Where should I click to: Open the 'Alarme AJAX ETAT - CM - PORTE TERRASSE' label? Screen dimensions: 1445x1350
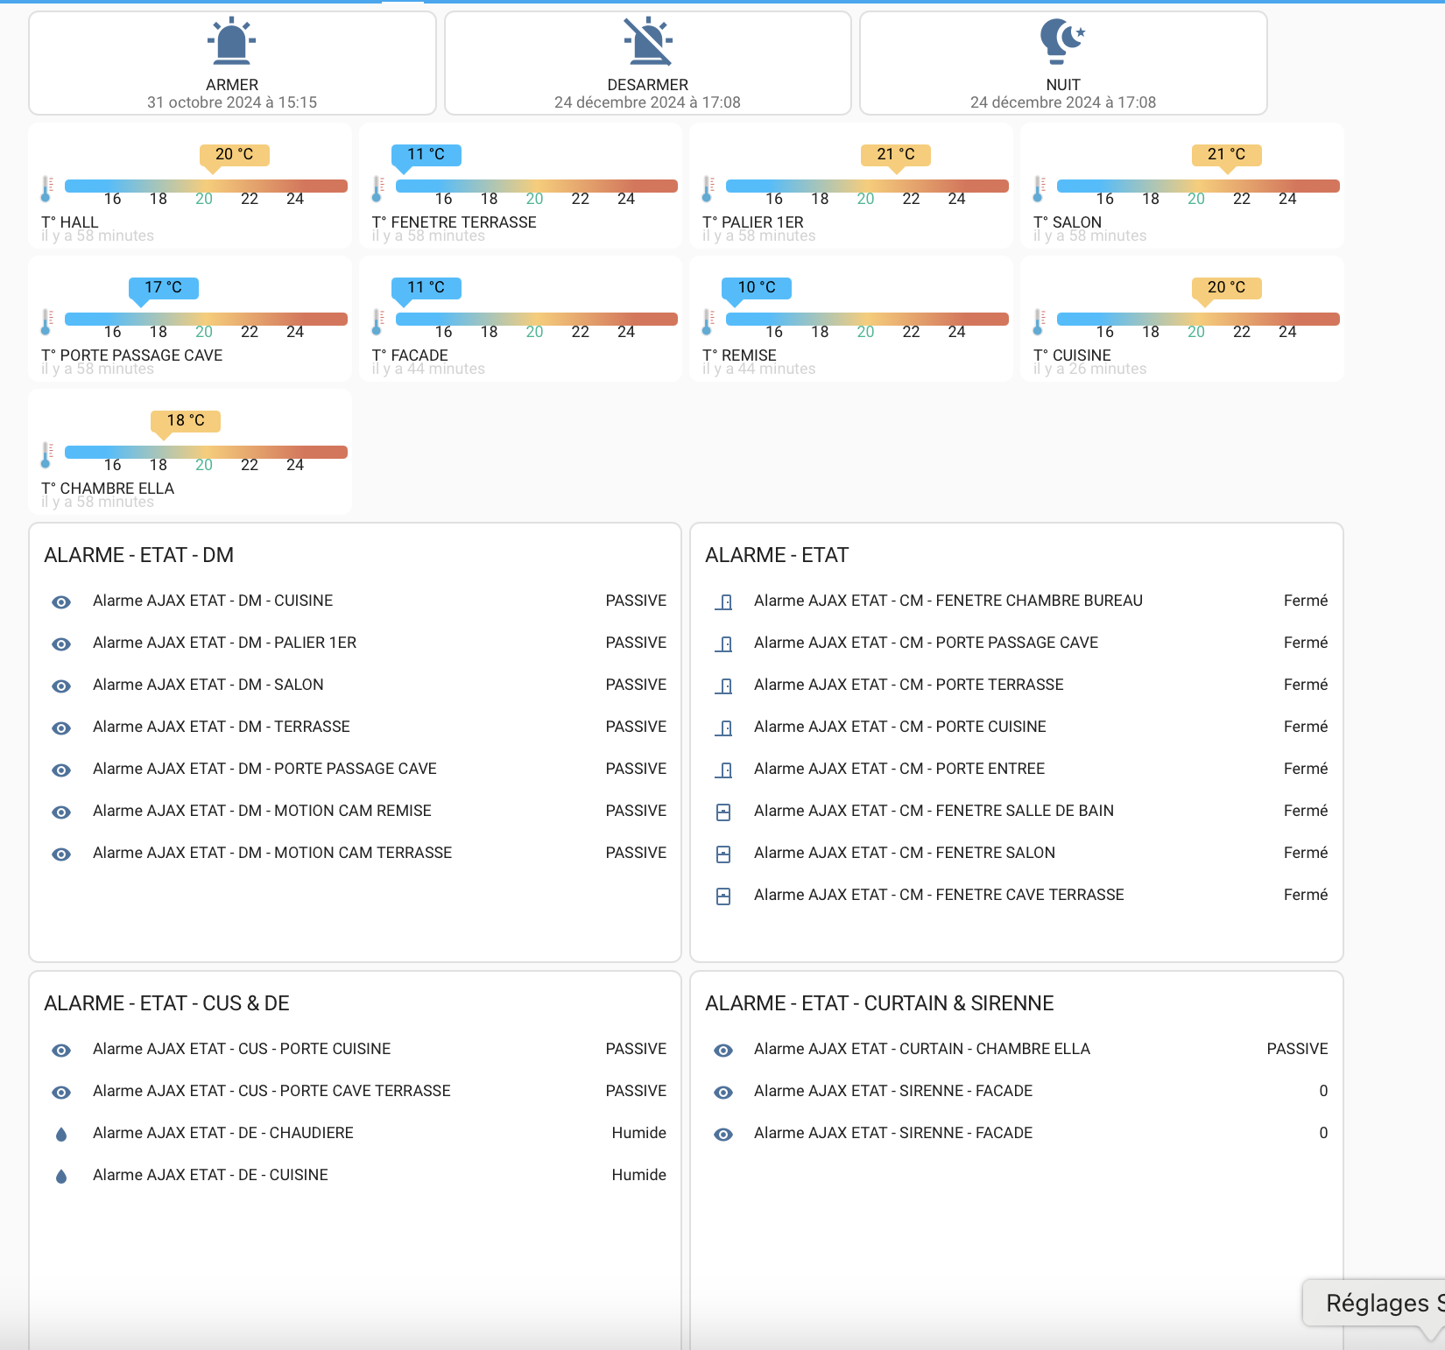tap(909, 685)
